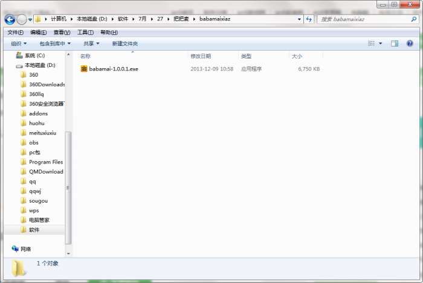Open the 电脑管家 folder in sidebar
423x283 pixels.
click(35, 220)
